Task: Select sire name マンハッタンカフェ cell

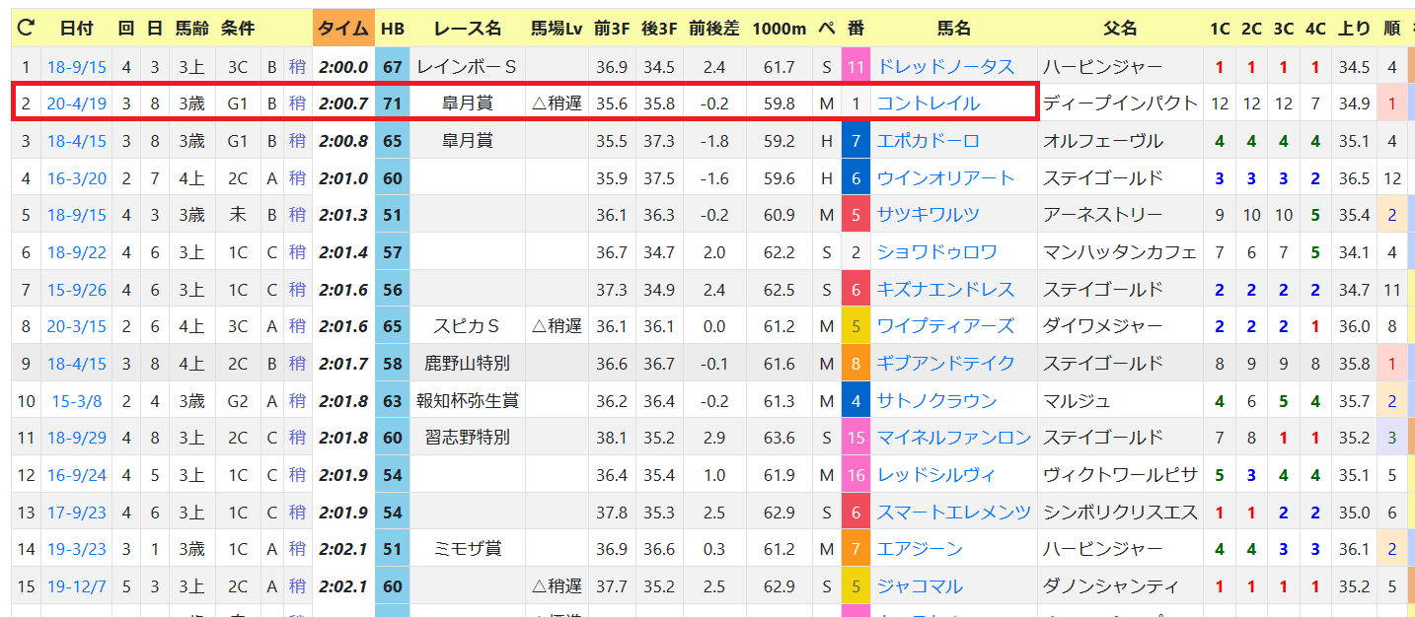Action: pos(1121,252)
